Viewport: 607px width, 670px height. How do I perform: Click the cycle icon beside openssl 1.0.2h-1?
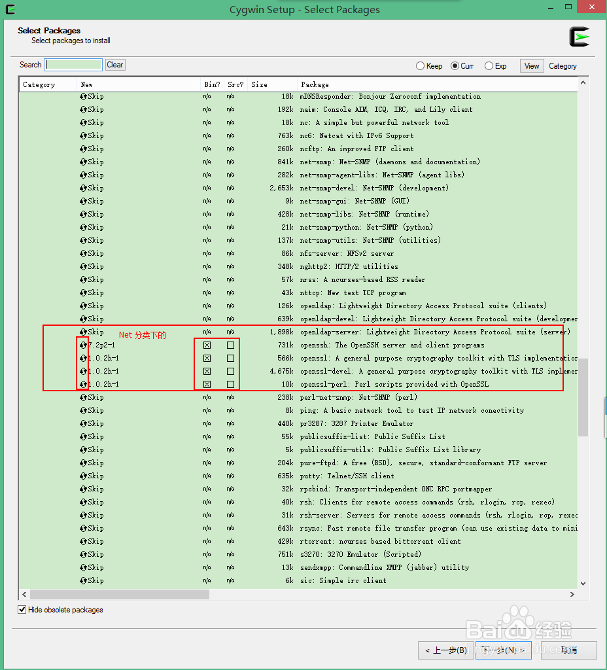83,358
